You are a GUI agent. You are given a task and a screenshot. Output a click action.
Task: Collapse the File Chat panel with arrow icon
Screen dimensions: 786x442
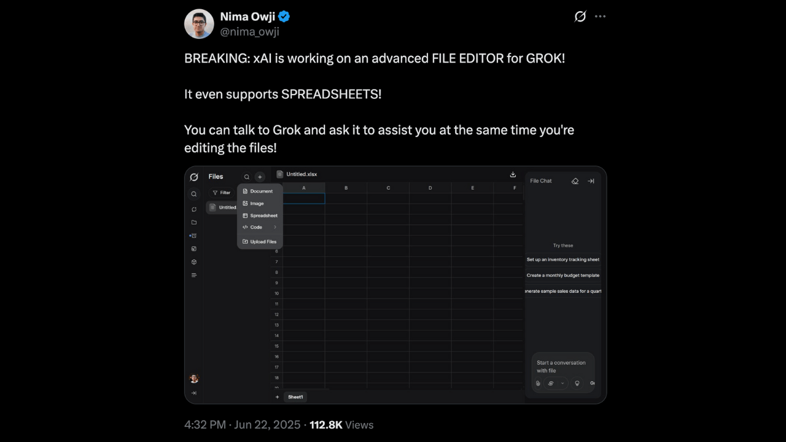coord(591,181)
